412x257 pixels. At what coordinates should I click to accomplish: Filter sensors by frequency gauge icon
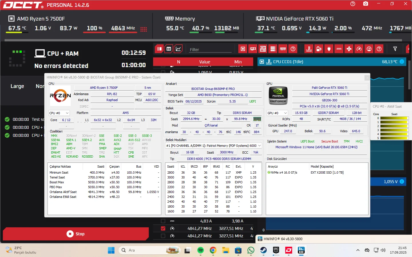coord(359,49)
